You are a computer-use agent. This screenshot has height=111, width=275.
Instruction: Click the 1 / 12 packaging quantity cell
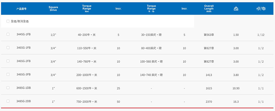coord(261,35)
